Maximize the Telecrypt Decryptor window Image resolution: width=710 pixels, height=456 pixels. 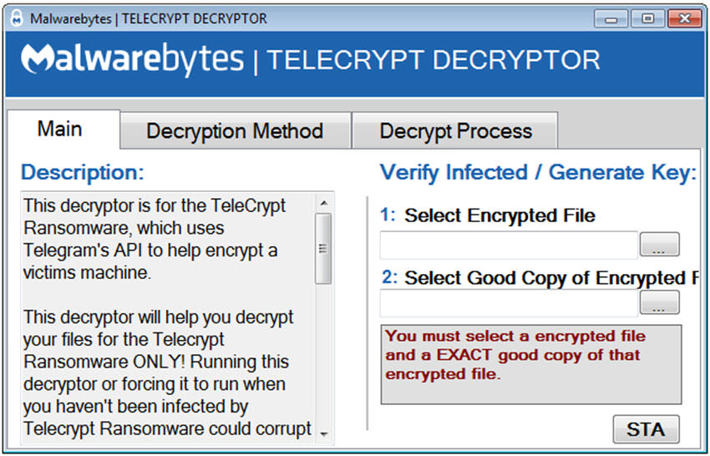(647, 18)
